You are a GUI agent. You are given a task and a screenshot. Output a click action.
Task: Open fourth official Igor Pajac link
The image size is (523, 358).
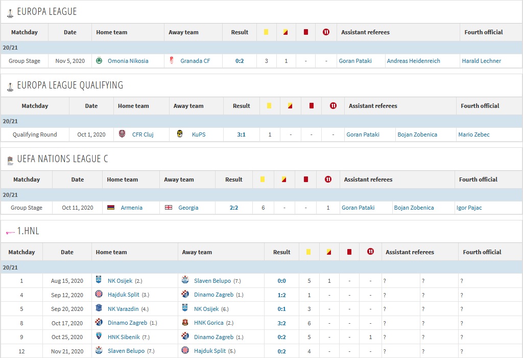(x=469, y=208)
